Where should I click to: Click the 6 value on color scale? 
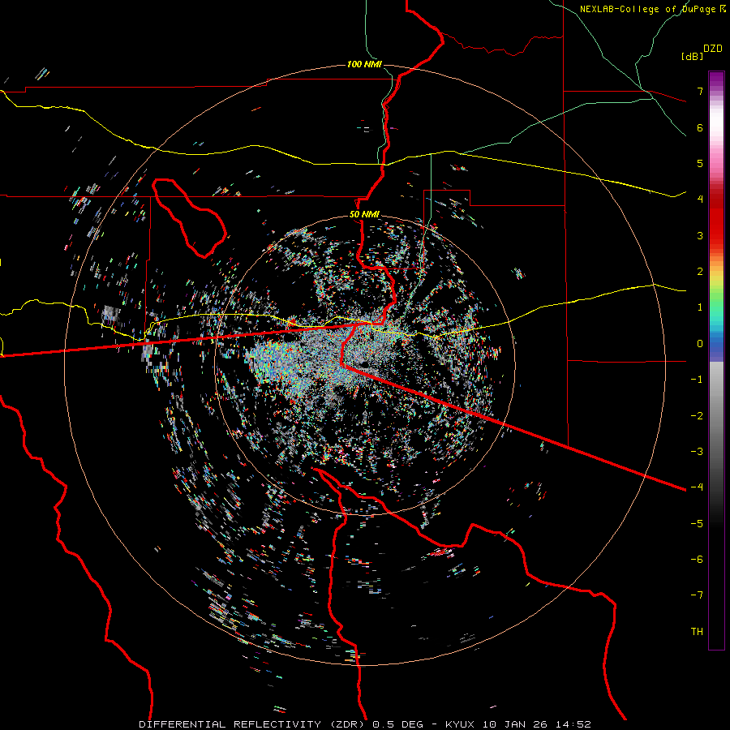(x=700, y=127)
